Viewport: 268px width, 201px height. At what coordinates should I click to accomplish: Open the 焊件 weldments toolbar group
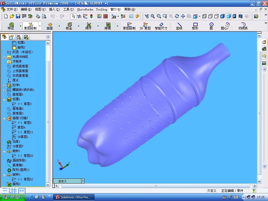[x=88, y=26]
